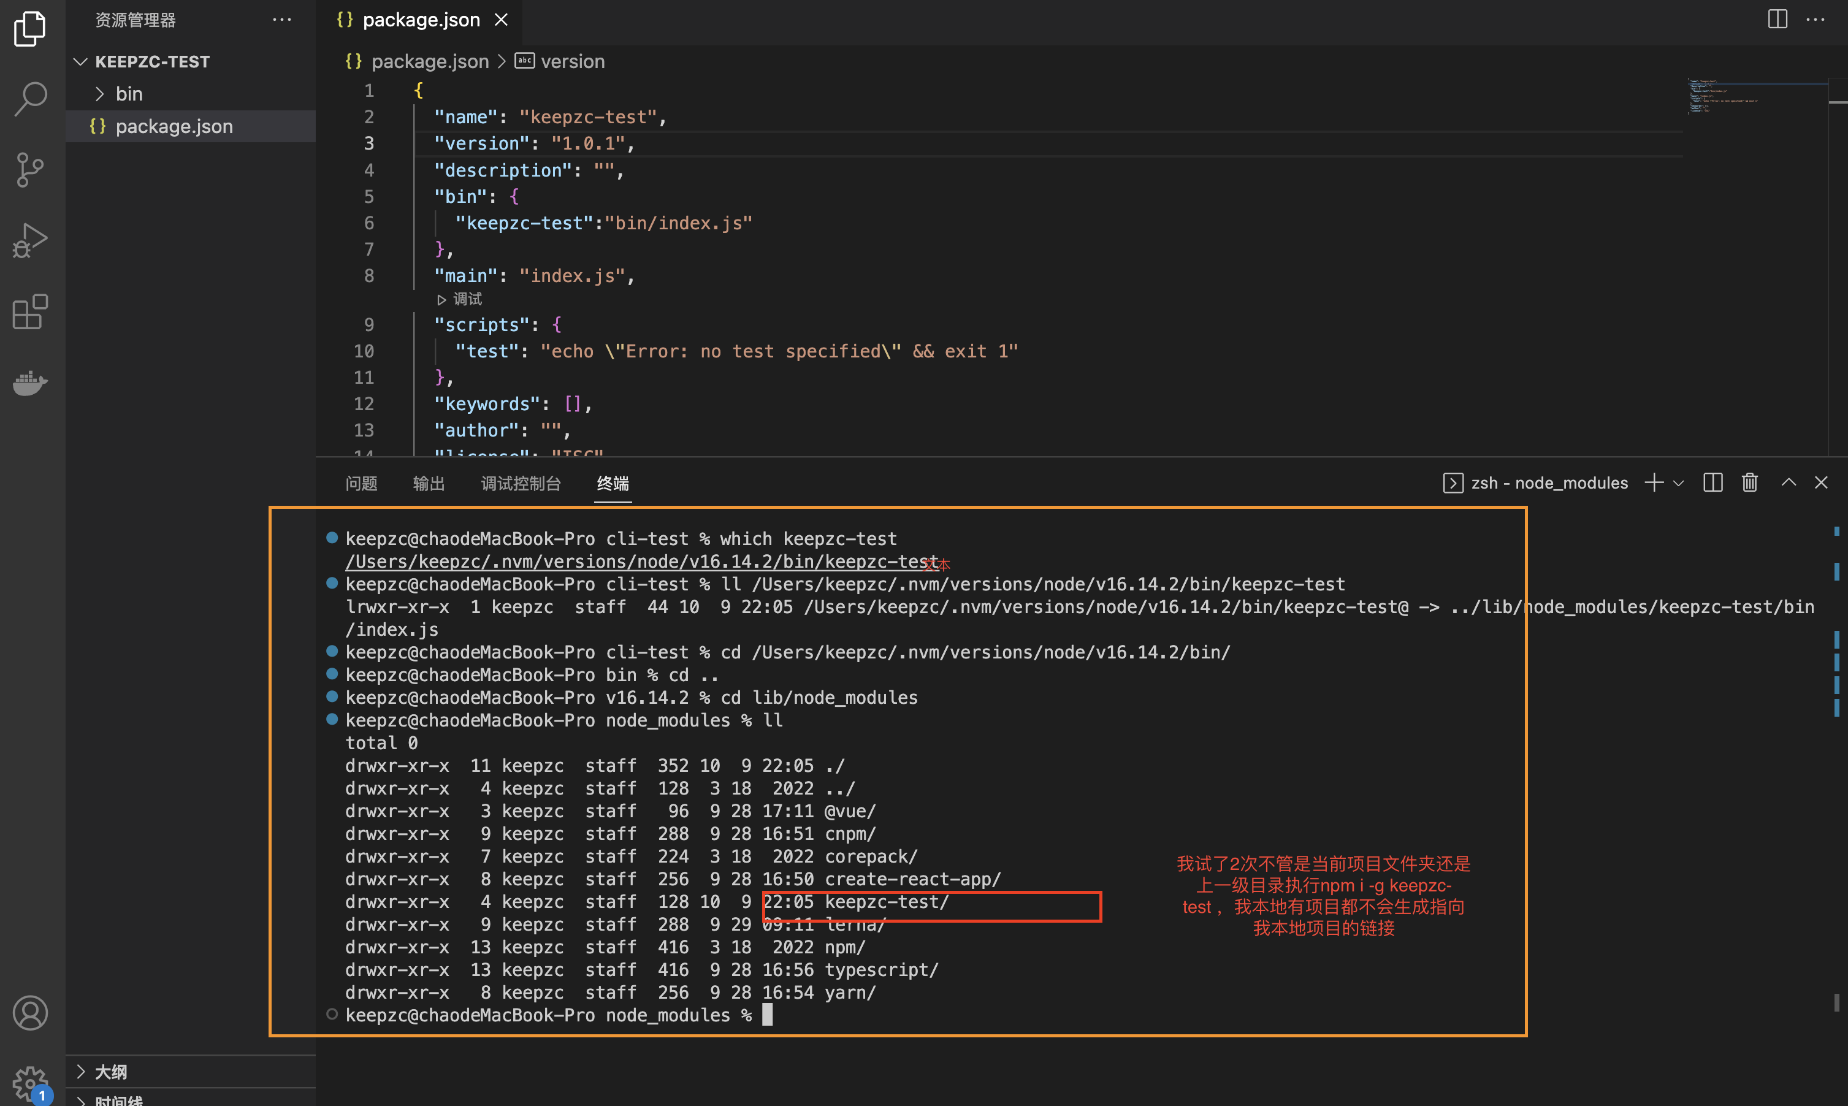Open the Source Control view
Viewport: 1848px width, 1106px height.
[30, 169]
